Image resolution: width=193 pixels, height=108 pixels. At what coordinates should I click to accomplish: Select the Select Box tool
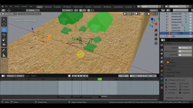coord(4,19)
